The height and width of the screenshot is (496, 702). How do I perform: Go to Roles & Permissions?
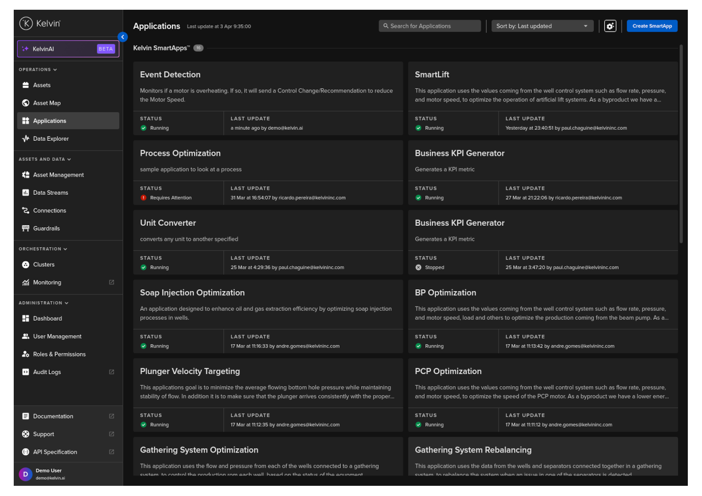[x=59, y=354]
